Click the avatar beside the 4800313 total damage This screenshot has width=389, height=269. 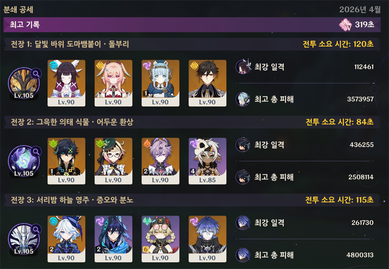[x=242, y=255]
